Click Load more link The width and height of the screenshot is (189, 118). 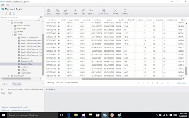coord(181,83)
